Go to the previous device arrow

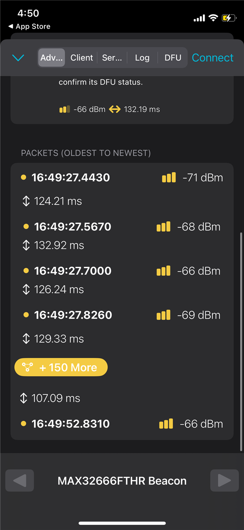pyautogui.click(x=20, y=481)
